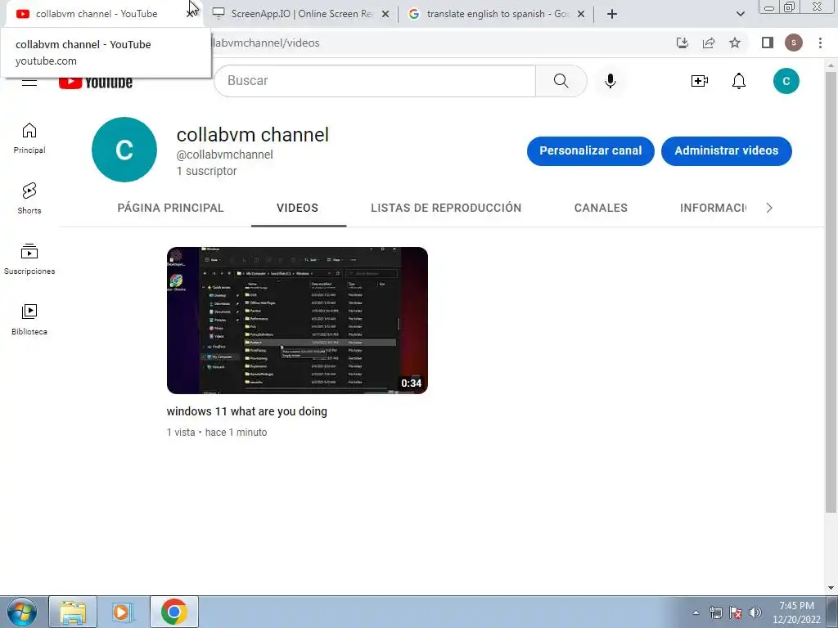Open Suscripciones in the sidebar
This screenshot has height=628, width=838.
coord(29,259)
